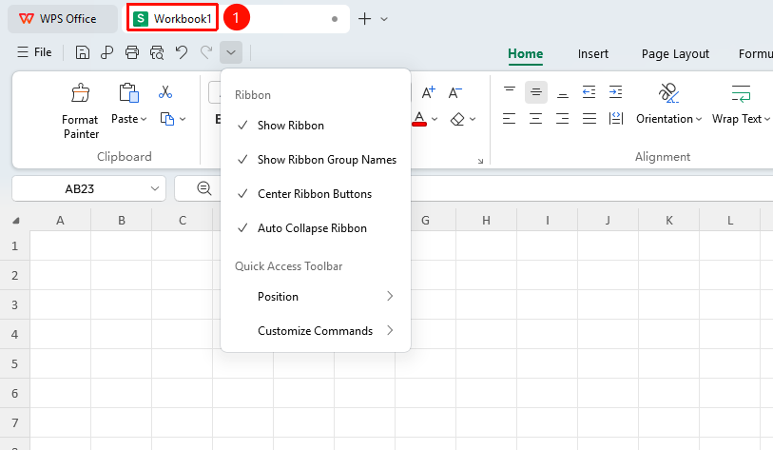Image resolution: width=773 pixels, height=450 pixels.
Task: Click the Format Painter tool
Action: [x=81, y=111]
